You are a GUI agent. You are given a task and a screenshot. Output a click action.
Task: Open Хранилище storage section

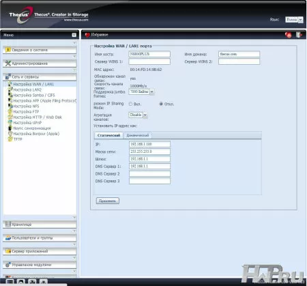click(x=40, y=225)
